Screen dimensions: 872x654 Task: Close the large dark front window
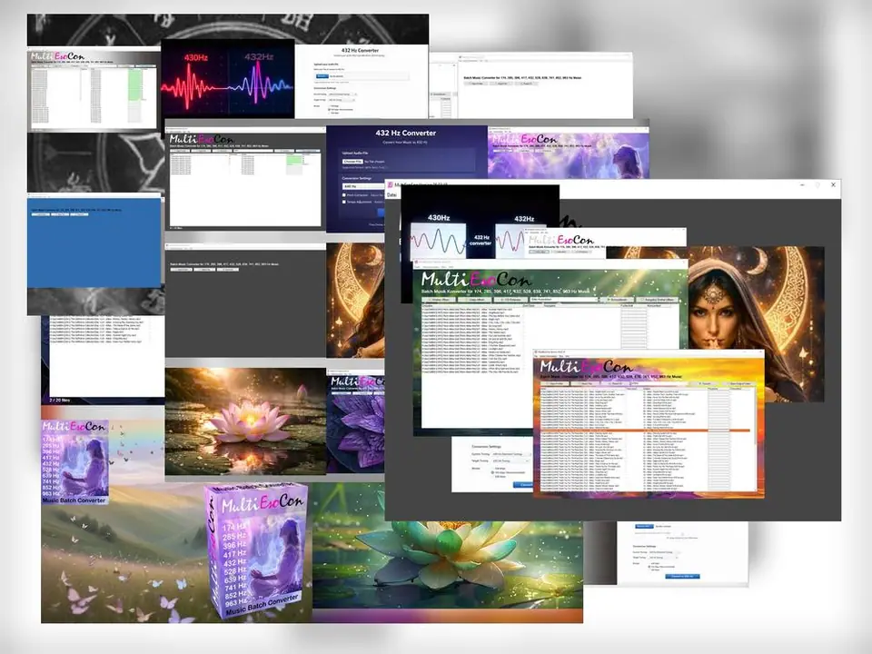coord(833,185)
